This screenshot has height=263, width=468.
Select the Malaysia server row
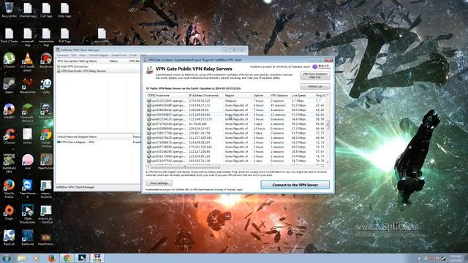tap(235, 101)
